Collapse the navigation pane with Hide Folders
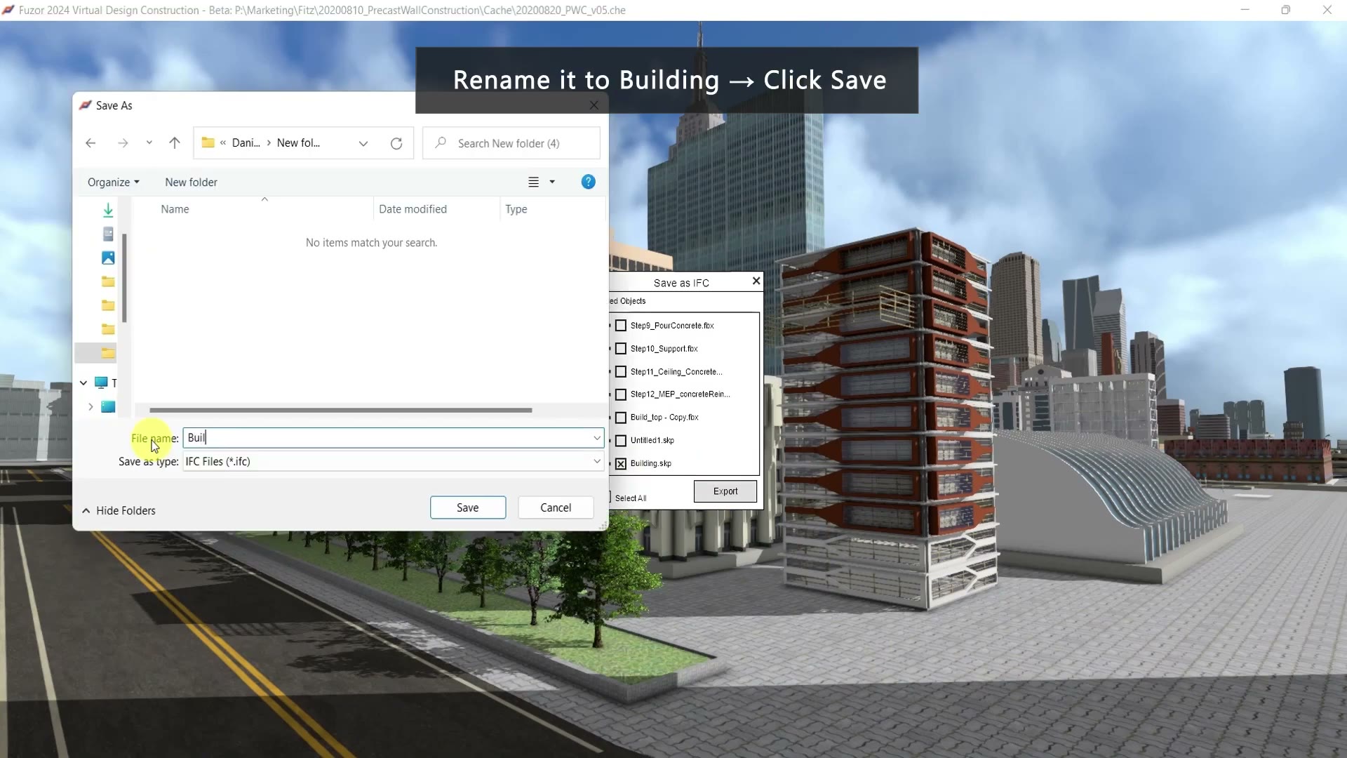 point(119,511)
